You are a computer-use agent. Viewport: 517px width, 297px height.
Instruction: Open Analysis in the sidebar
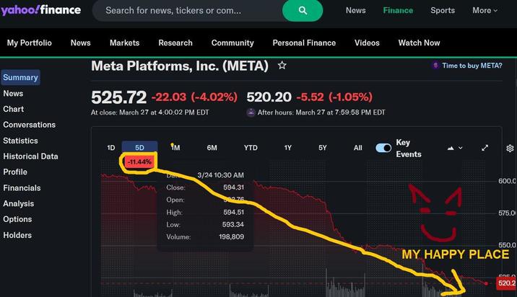19,204
